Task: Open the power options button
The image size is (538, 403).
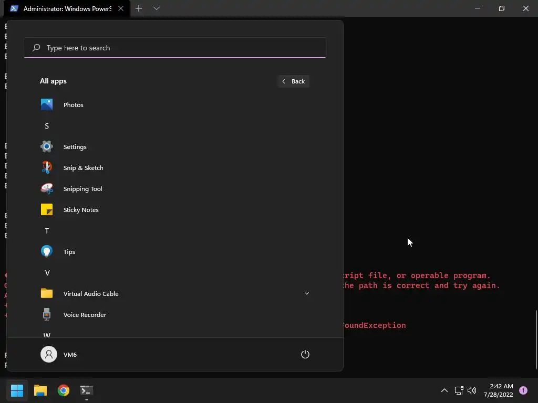Action: (305, 354)
